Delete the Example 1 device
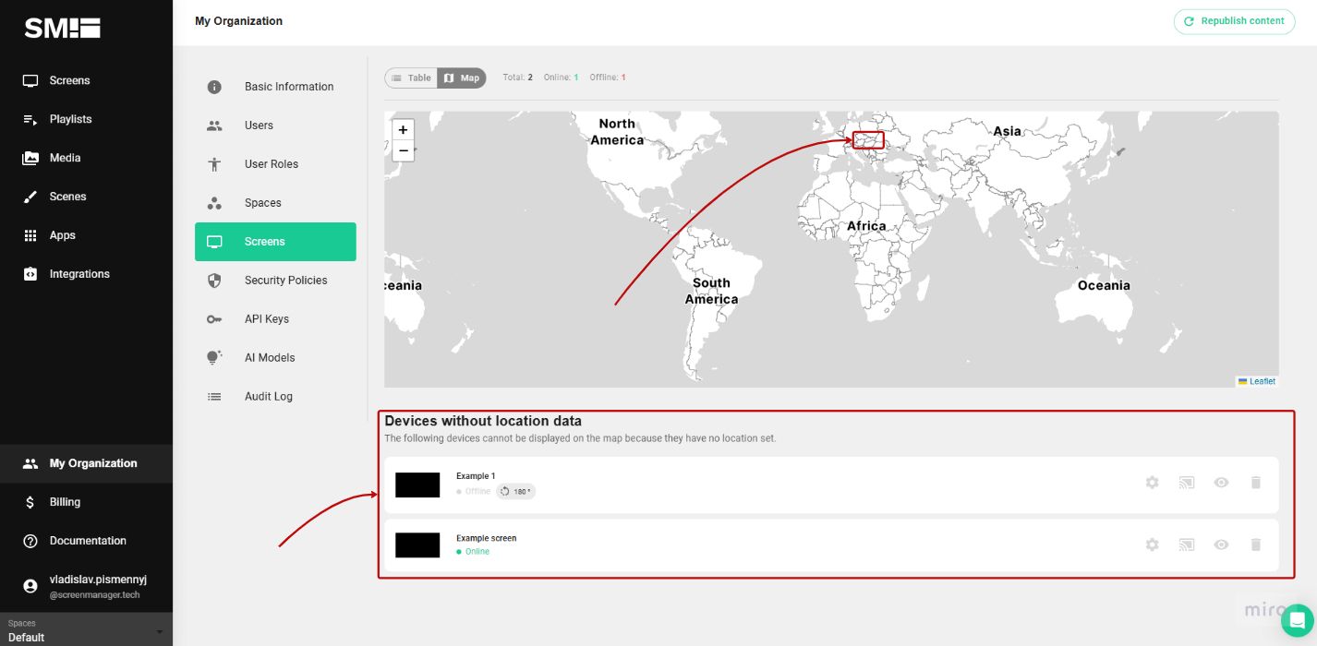The height and width of the screenshot is (646, 1317). [1255, 483]
